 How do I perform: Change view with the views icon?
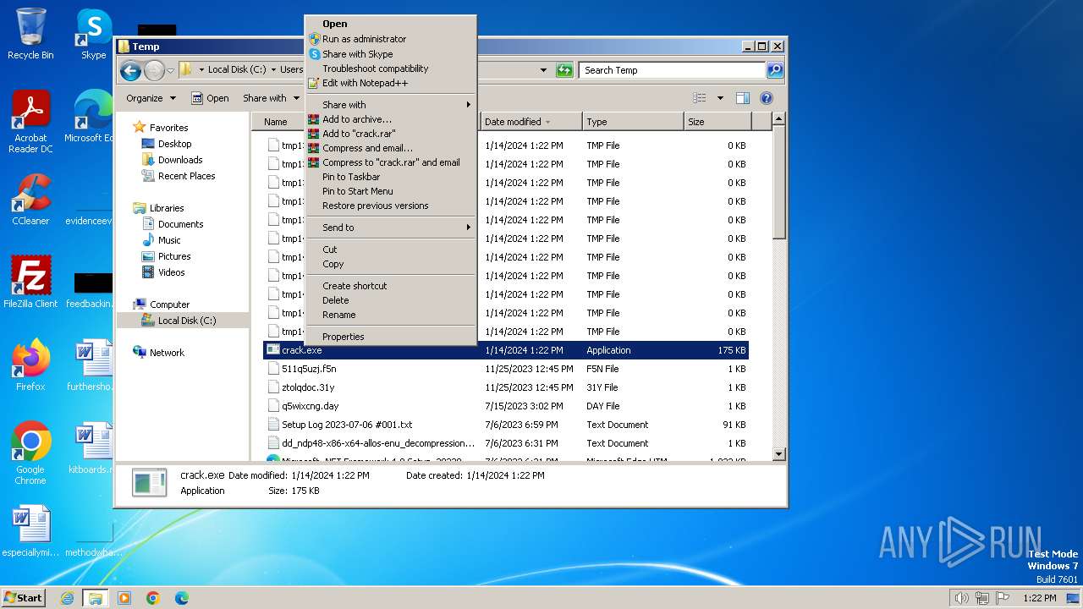tap(700, 98)
